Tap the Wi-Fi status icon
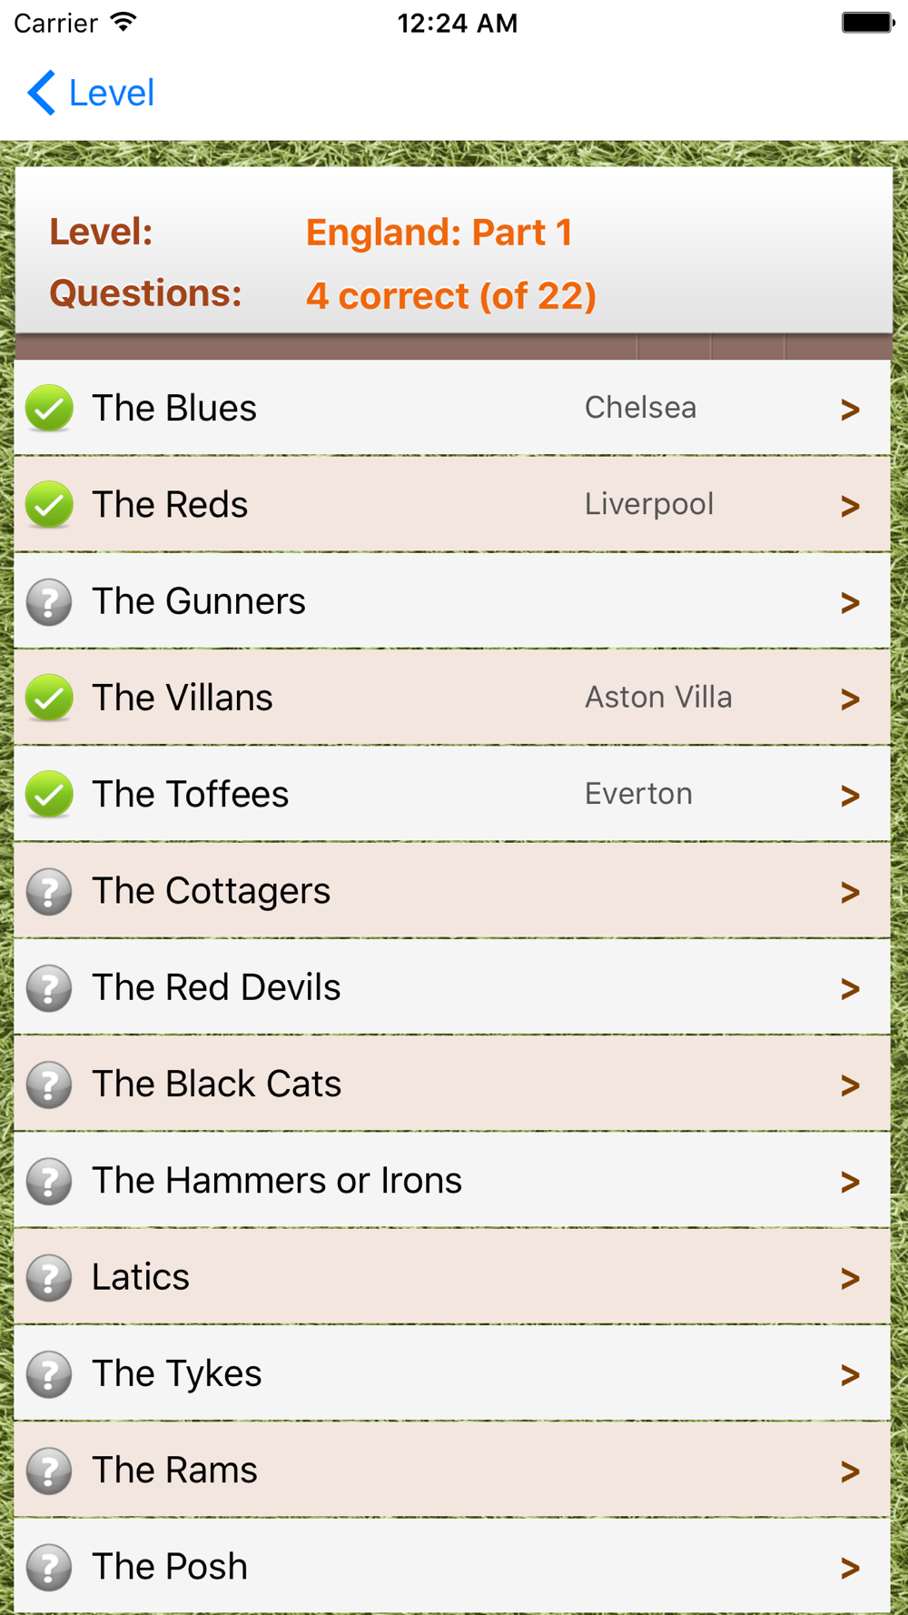Screen dimensions: 908x1615 pos(123,23)
